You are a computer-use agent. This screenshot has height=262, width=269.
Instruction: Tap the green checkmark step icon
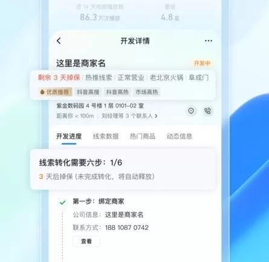point(63,202)
